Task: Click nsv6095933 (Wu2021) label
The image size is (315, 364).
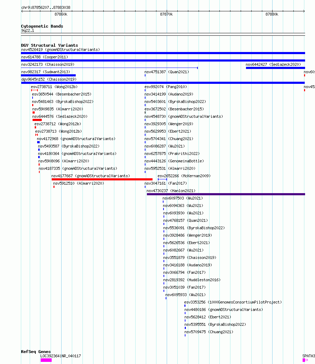Action: (185, 295)
